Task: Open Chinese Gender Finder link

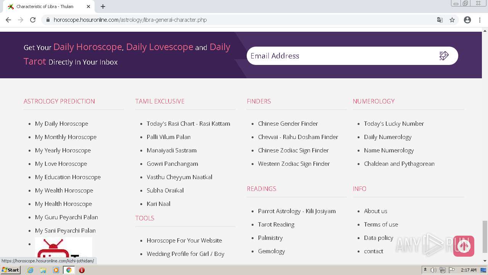Action: click(x=288, y=123)
